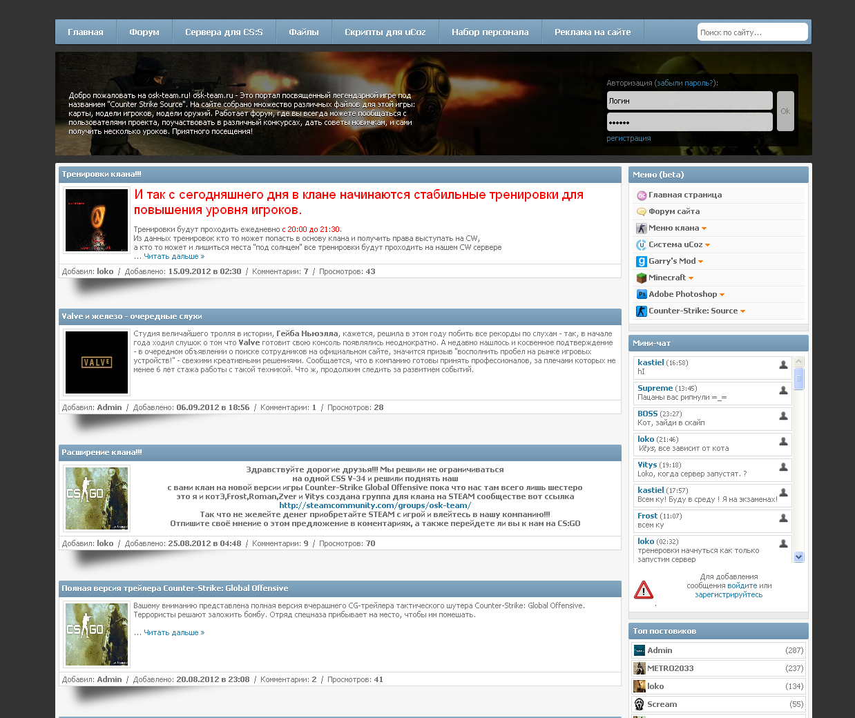Click the Adobe Photoshop icon in sidebar
855x718 pixels.
click(642, 295)
